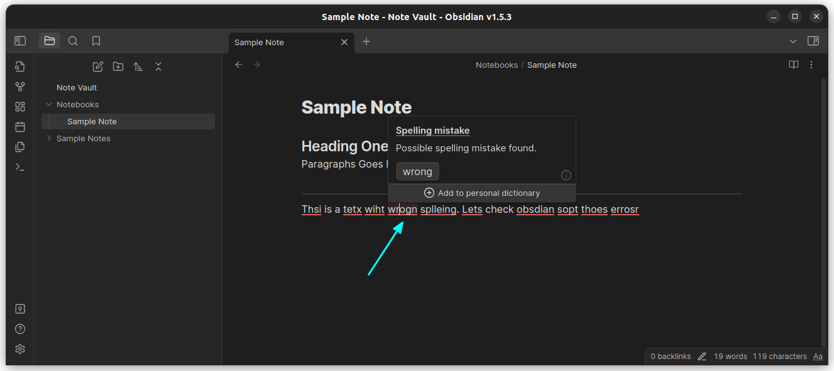Screen dimensions: 834x371
Task: Open Obsidian settings
Action: coord(19,349)
